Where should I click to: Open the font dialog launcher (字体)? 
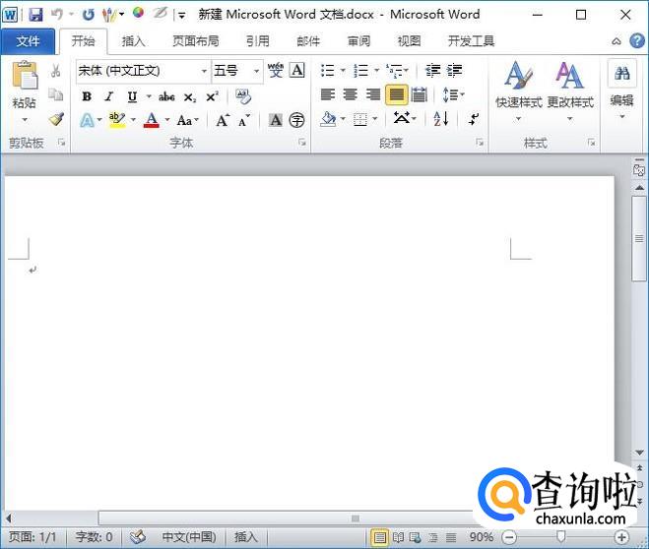[x=302, y=143]
